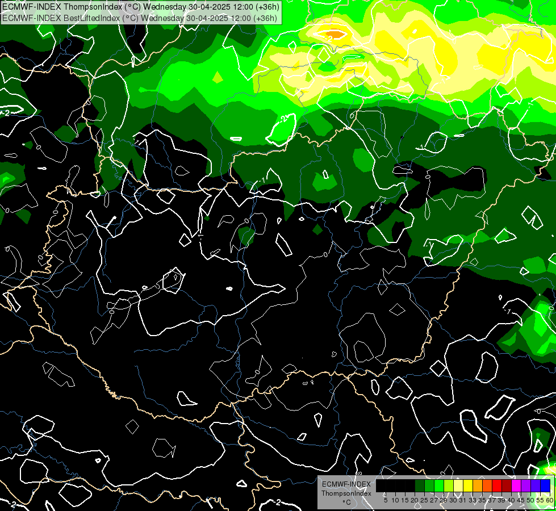Select the yellow-green 29–30 legend swatch
Viewport: 556px width, 511px height.
coord(449,485)
